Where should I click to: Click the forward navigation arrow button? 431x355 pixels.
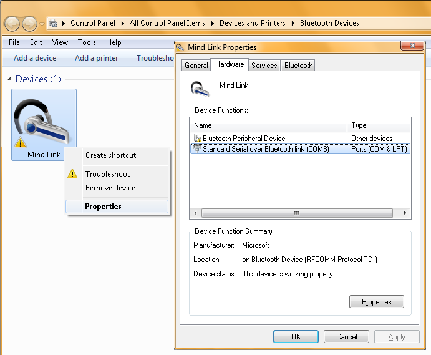pos(29,24)
